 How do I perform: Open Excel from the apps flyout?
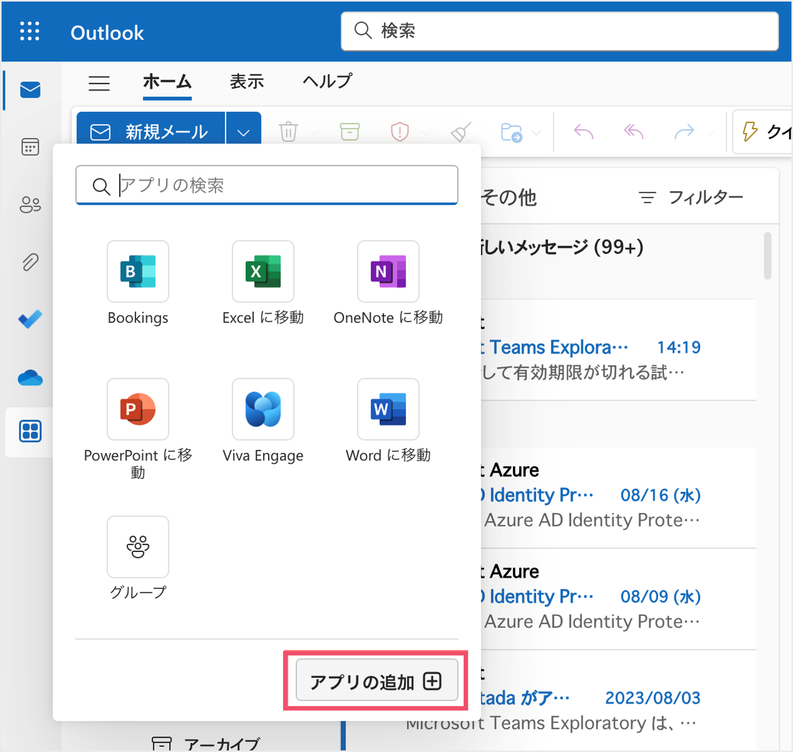(263, 271)
